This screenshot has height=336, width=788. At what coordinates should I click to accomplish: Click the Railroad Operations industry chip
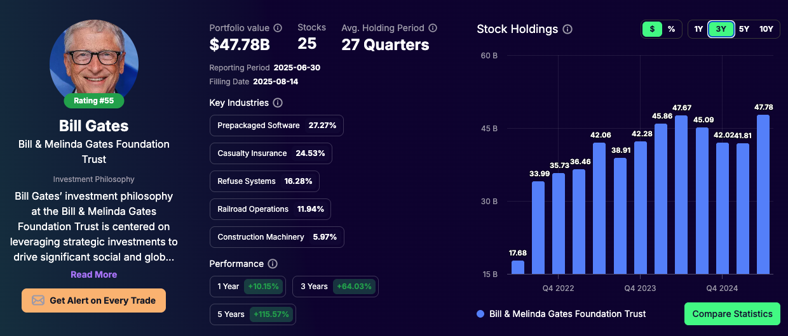coord(270,209)
